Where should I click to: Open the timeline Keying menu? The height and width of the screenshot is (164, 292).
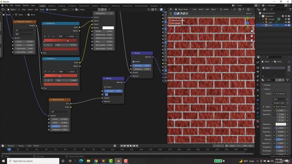[21, 146]
